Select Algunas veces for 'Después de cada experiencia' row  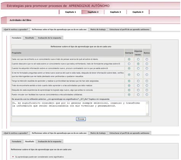138,90
